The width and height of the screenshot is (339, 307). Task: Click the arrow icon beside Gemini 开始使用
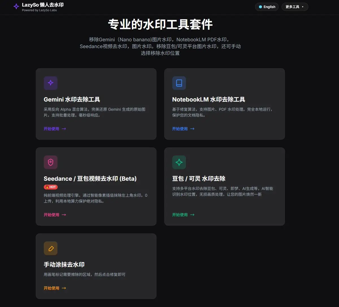pos(64,129)
